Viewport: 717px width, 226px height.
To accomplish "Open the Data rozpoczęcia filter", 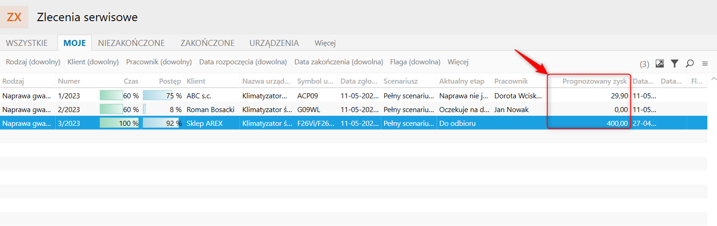I will [243, 62].
